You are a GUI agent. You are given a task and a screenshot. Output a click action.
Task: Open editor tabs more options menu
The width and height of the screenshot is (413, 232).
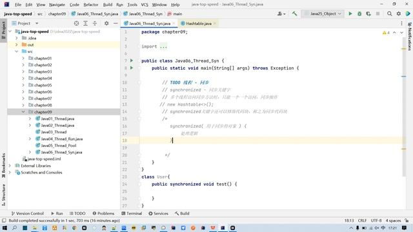tap(401, 23)
